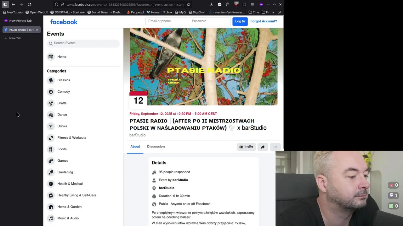403x226 pixels.
Task: Open the Social Stream Dashboard bookmark
Action: pos(105,12)
